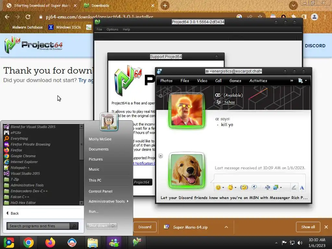Image resolution: width=332 pixels, height=249 pixels.
Task: Click the Shut down button
Action: click(x=98, y=226)
